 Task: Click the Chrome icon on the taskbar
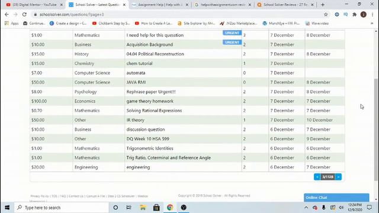pyautogui.click(x=170, y=208)
